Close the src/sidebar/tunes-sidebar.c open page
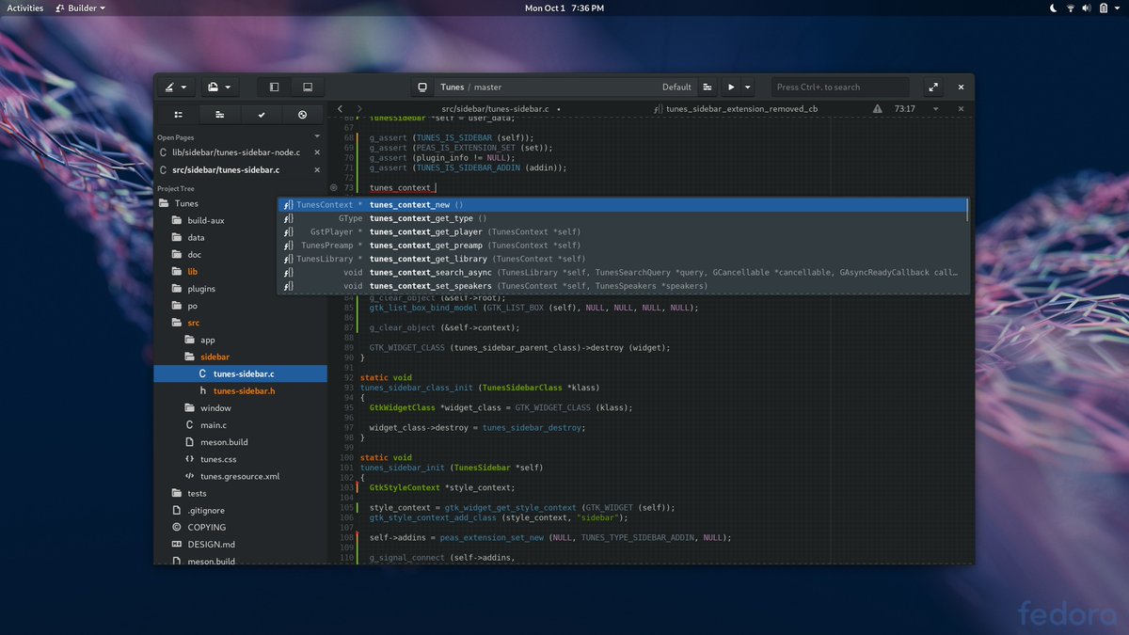Screen dimensions: 1129x635 click(x=317, y=170)
